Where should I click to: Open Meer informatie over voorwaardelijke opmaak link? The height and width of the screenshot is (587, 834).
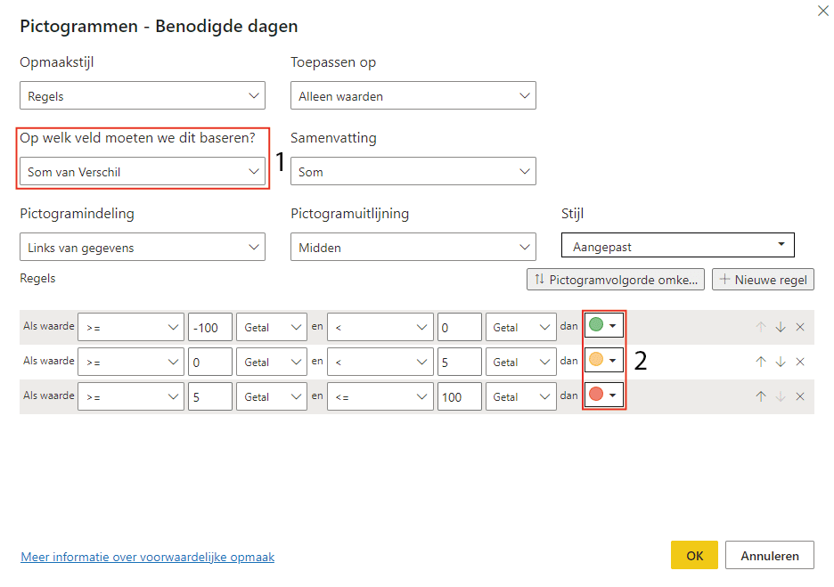147,557
